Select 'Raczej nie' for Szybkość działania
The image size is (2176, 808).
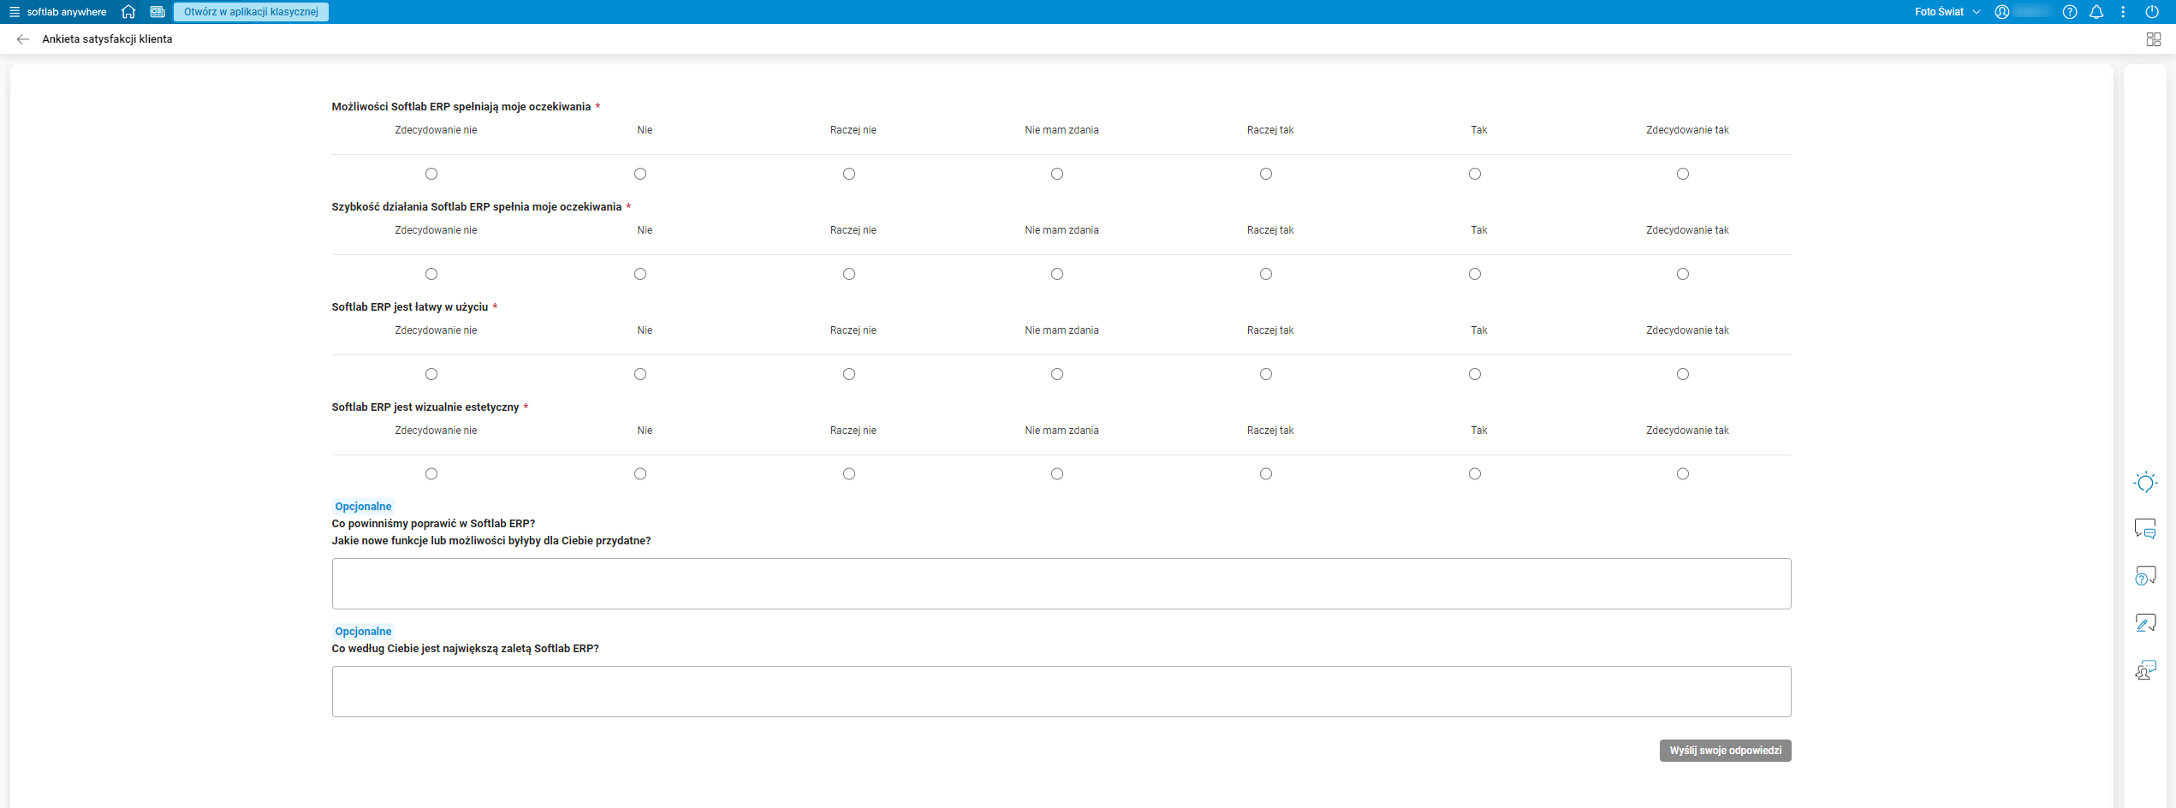pos(849,274)
